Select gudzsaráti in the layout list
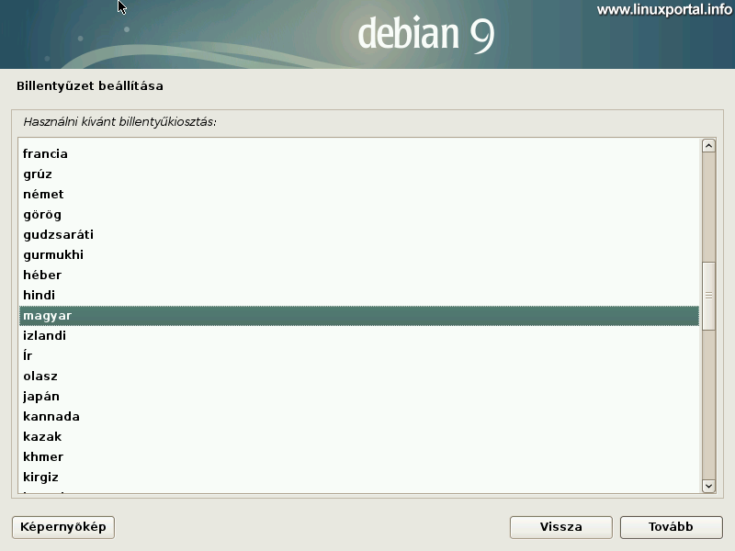 coord(359,235)
